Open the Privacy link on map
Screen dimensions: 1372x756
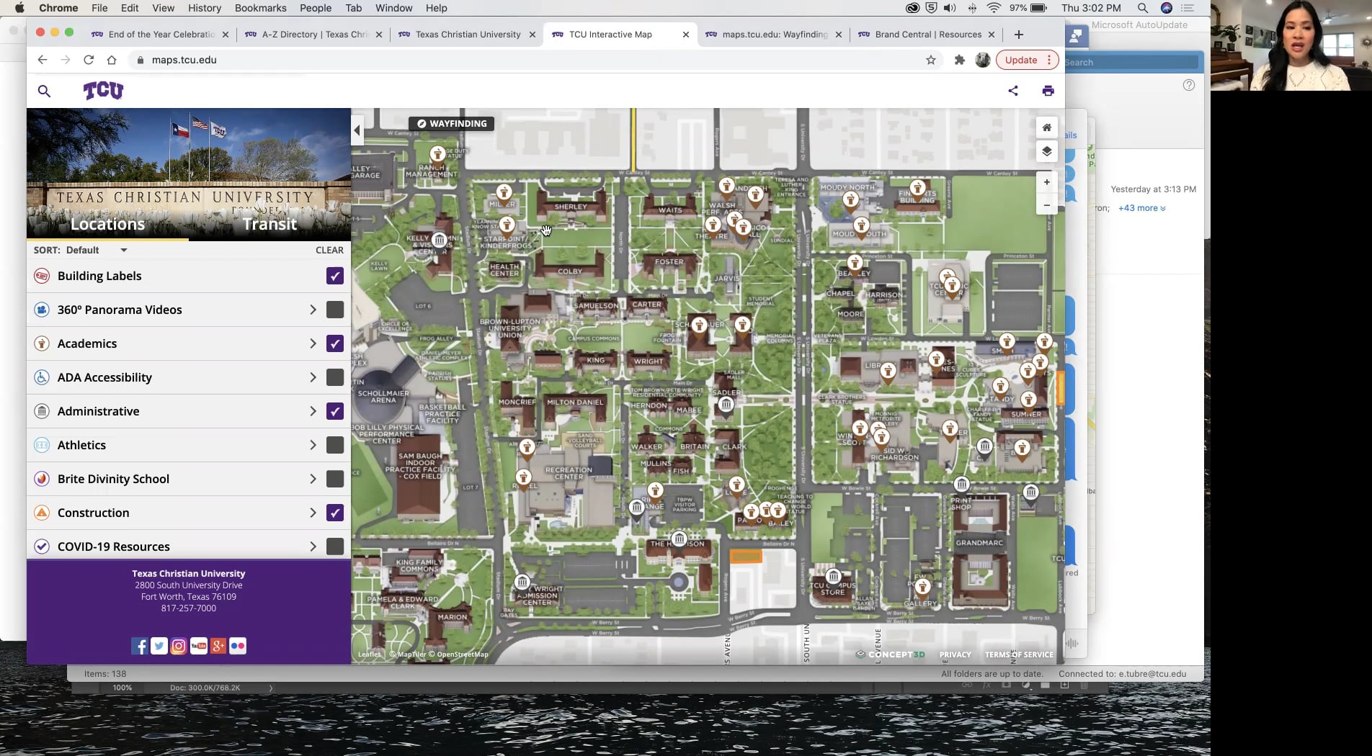[x=955, y=654]
